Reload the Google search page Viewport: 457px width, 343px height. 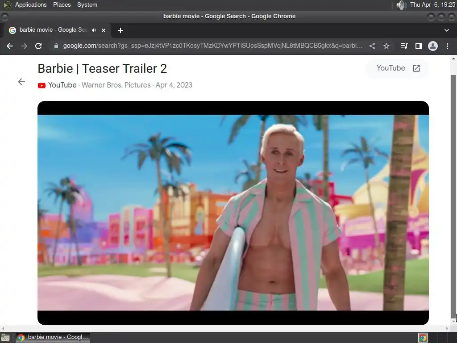pyautogui.click(x=38, y=46)
